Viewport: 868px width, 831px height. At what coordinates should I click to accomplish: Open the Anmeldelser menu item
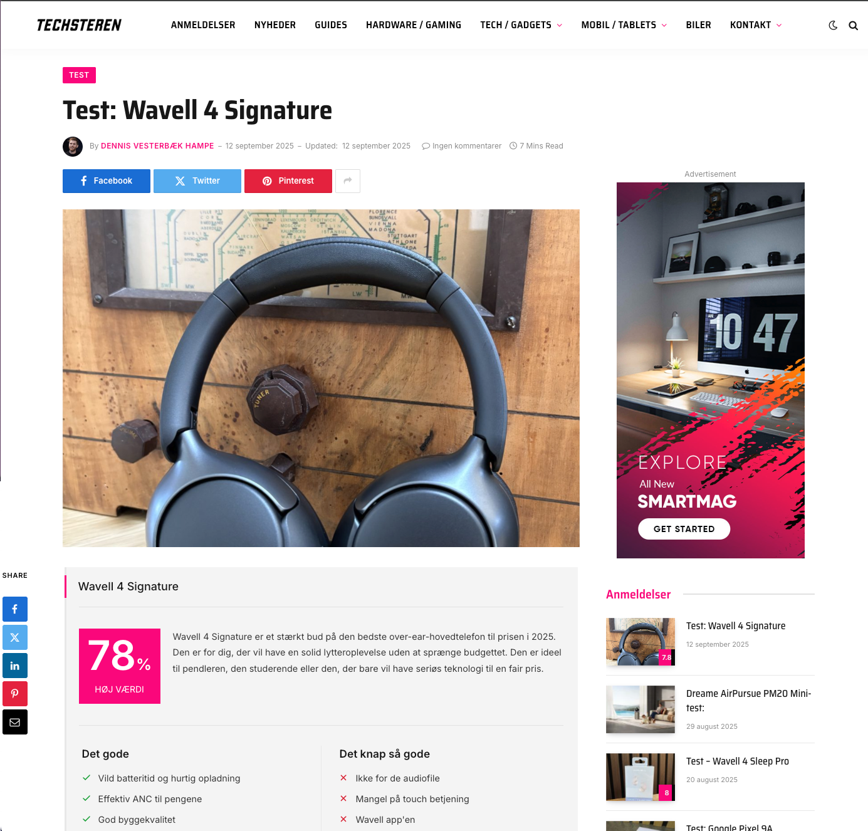203,25
